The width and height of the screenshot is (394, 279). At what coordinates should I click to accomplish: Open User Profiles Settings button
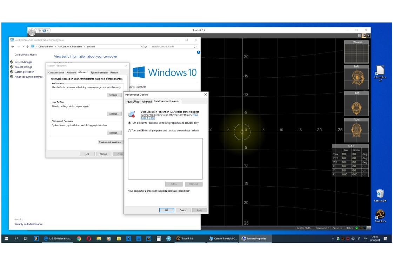(x=114, y=114)
